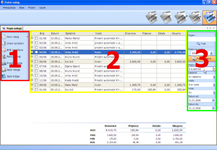Screen dimensions: 217x150
Task: Sort by the Vozilo column header
Action: pyautogui.click(x=109, y=34)
